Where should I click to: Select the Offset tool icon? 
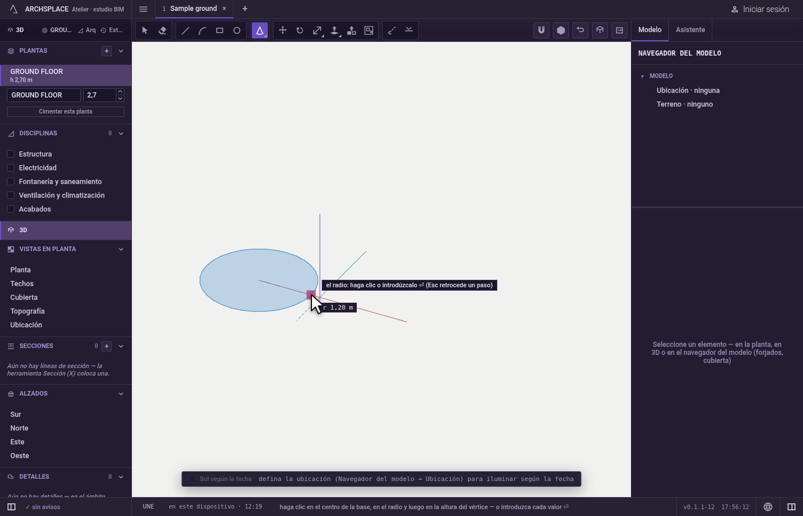click(x=369, y=30)
